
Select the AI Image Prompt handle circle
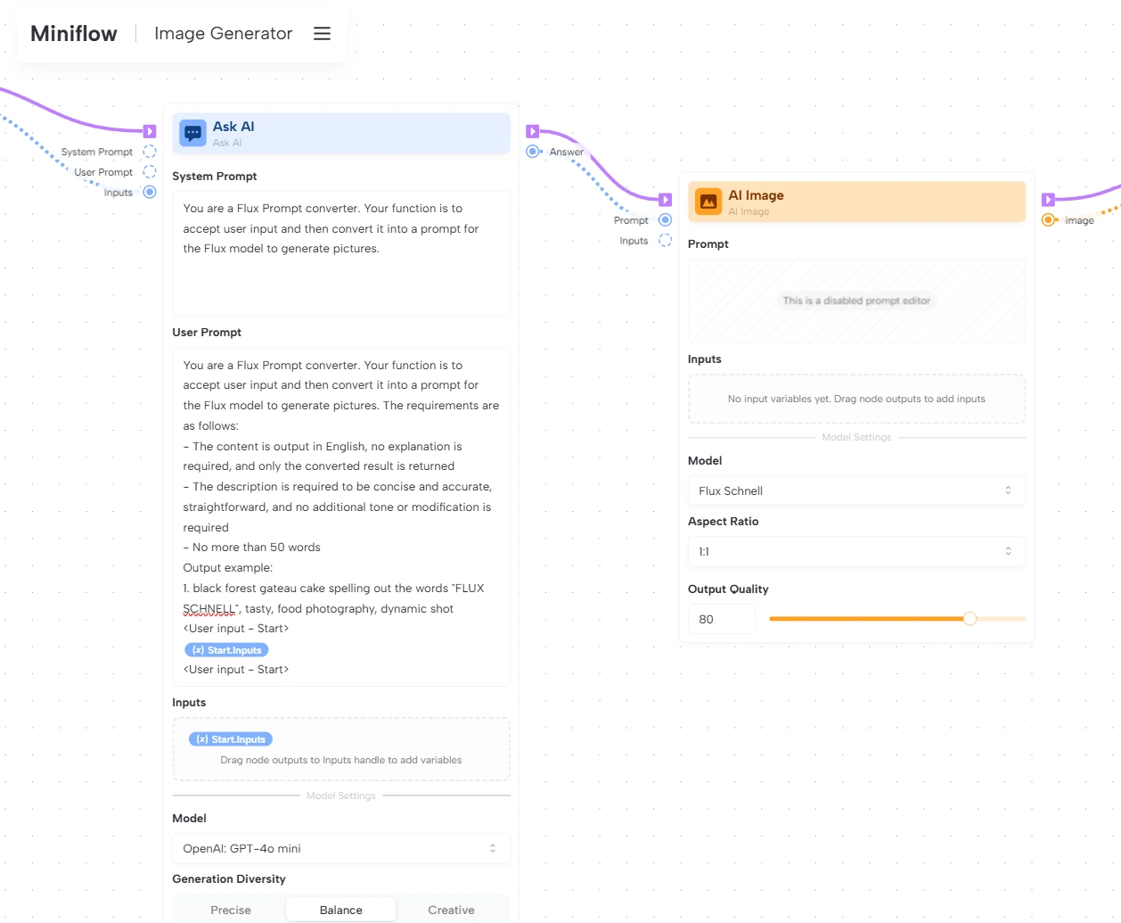[665, 220]
